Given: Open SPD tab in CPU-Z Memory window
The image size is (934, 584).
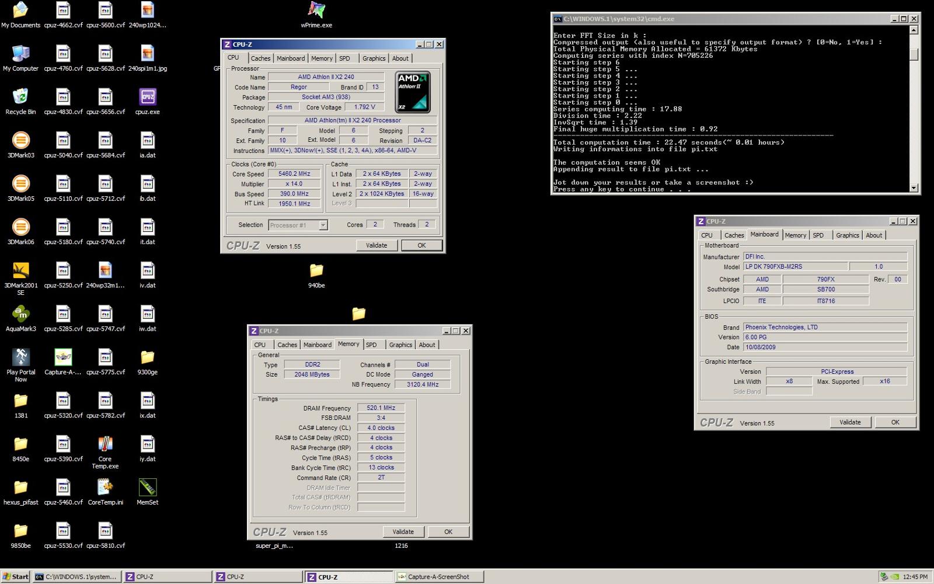Looking at the screenshot, I should point(371,345).
